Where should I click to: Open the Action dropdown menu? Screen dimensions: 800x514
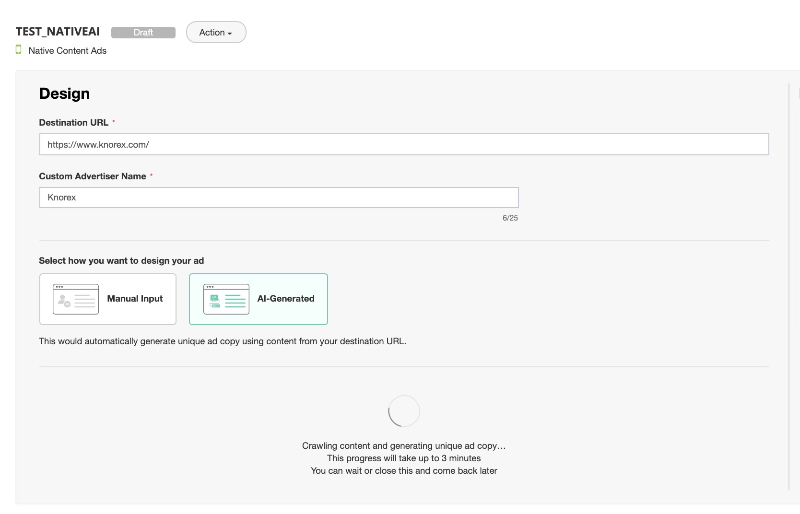pos(216,32)
